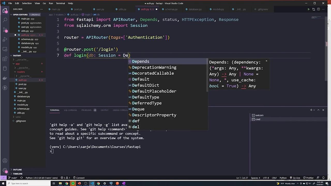This screenshot has width=331, height=186.
Task: Open the Remote Explorer view
Action: coord(5,49)
